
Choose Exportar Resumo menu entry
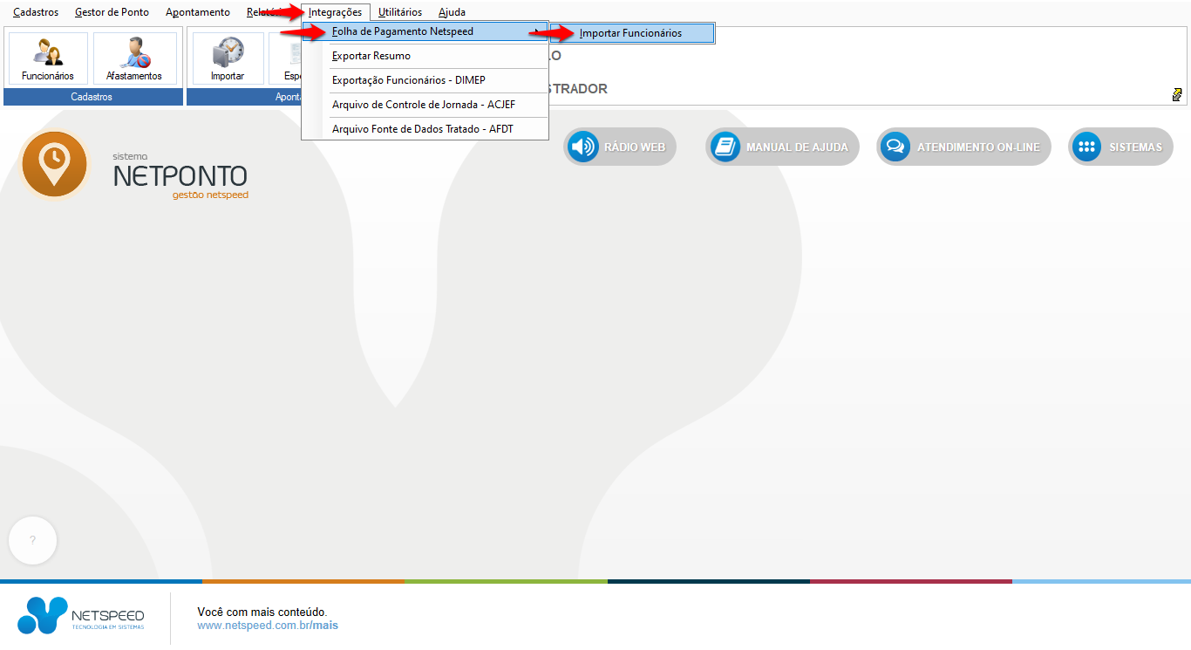(425, 56)
